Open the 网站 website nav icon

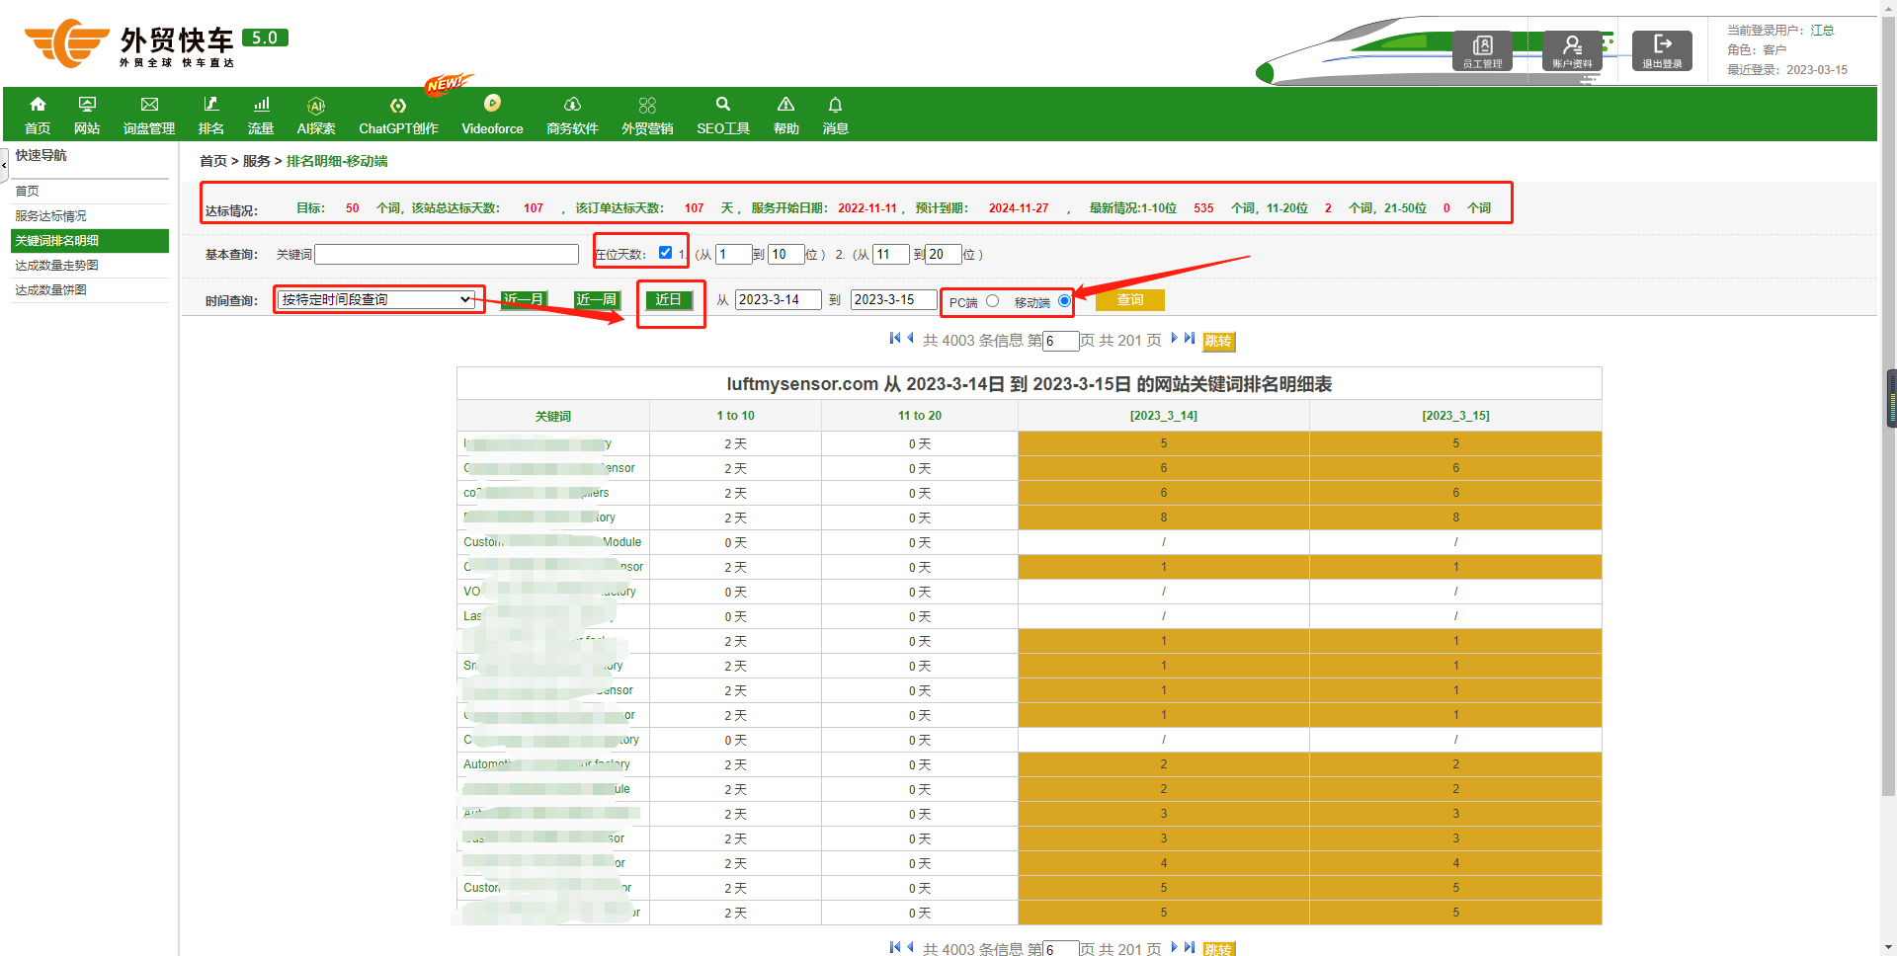point(87,116)
